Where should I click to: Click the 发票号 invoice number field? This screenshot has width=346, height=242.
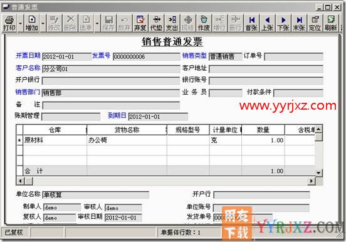pyautogui.click(x=147, y=57)
